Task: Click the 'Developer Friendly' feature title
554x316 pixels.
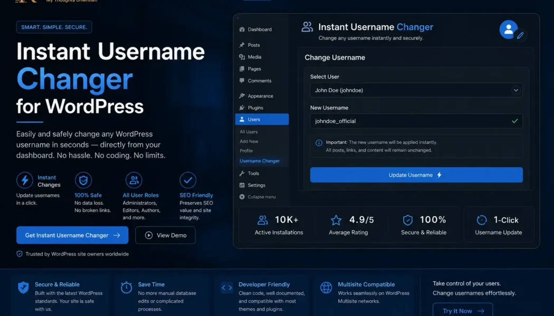Action: (x=264, y=284)
